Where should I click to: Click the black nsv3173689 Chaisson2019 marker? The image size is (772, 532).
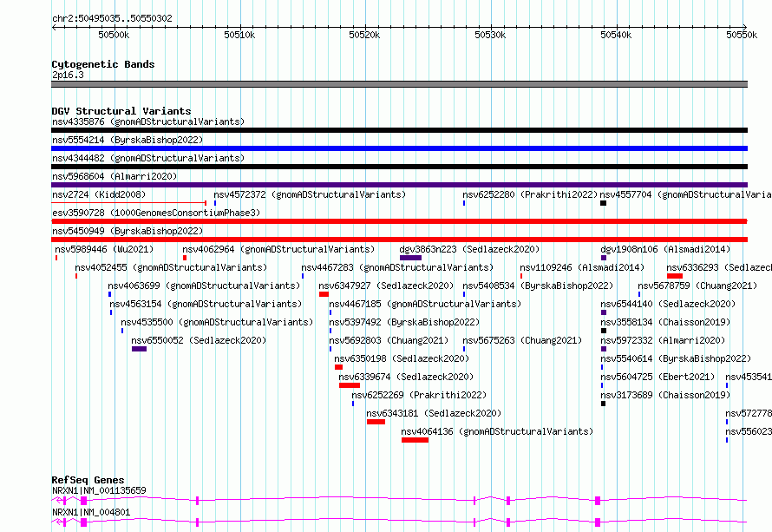pos(603,404)
